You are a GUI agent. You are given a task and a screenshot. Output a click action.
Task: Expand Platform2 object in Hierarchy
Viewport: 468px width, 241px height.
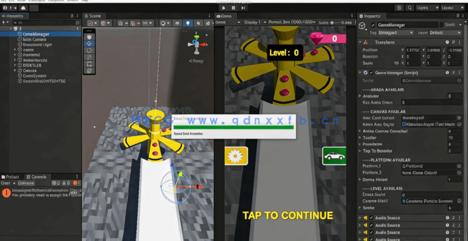[x=15, y=55]
